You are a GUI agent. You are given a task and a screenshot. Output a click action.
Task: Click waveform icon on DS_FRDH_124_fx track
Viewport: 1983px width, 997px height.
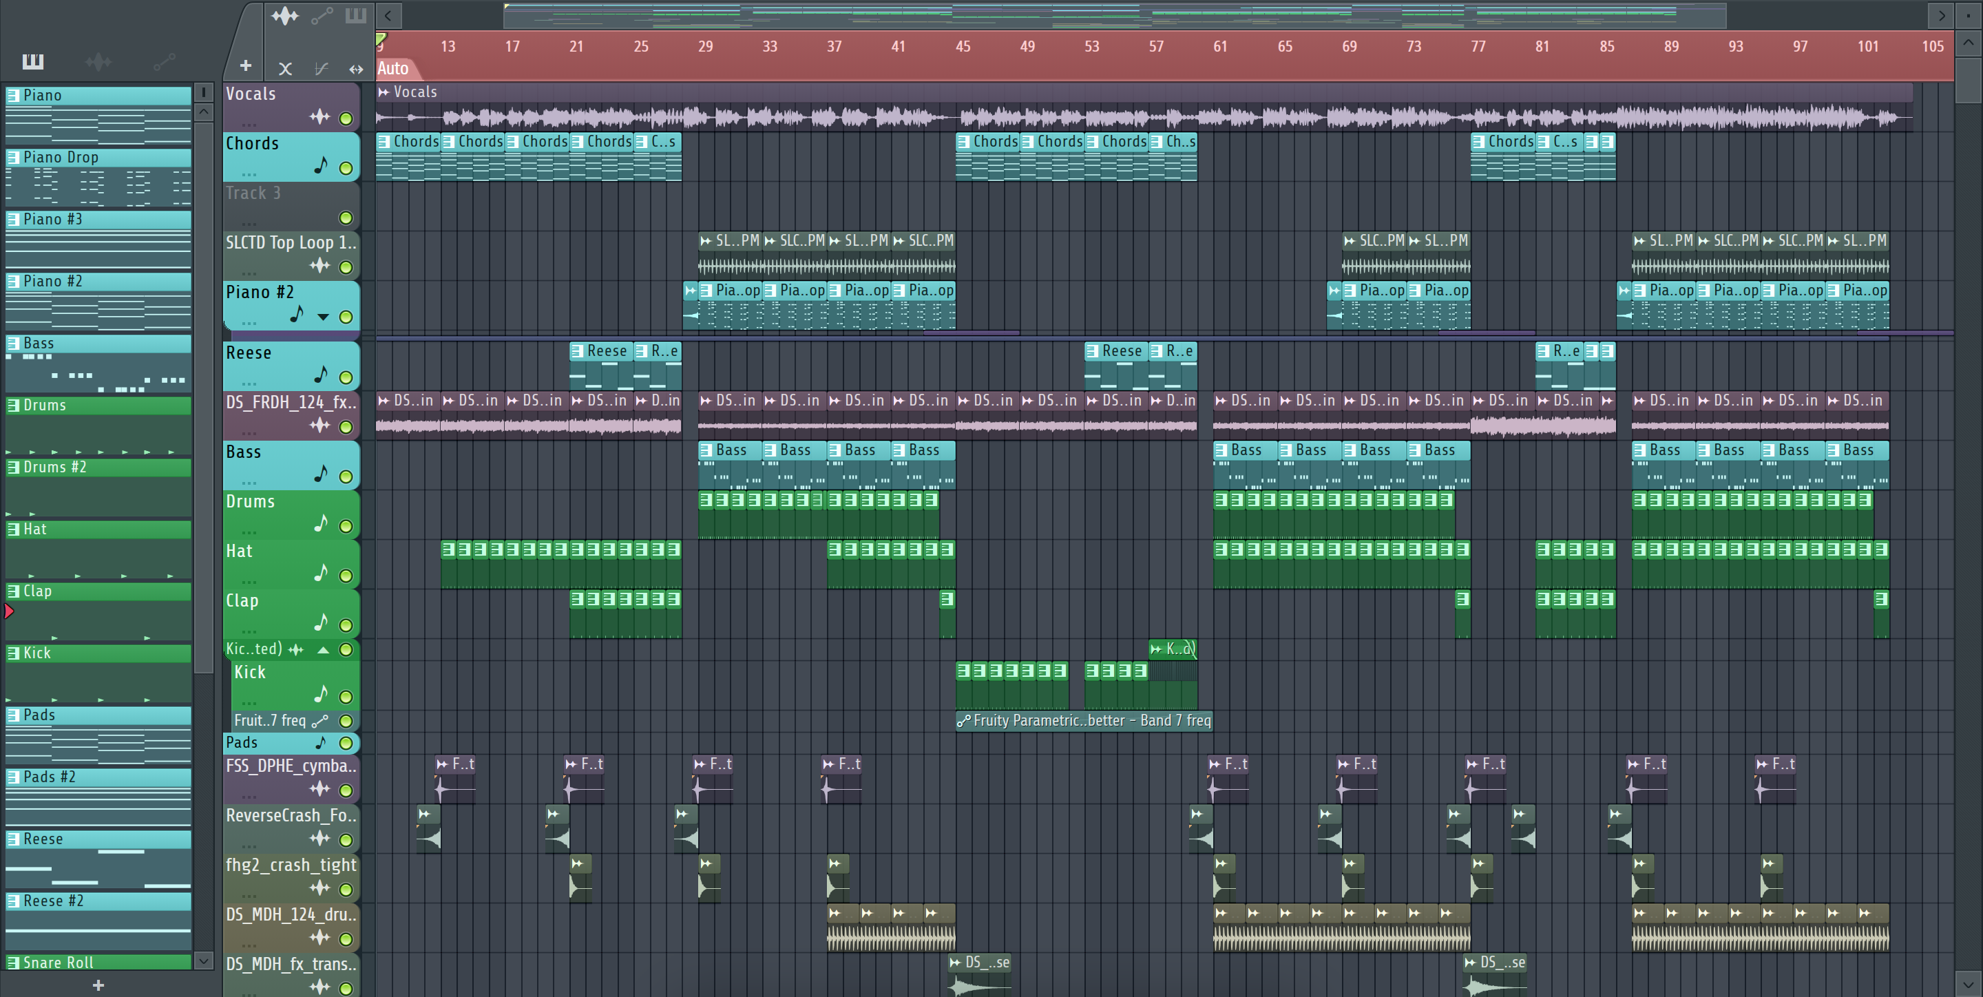(x=319, y=426)
